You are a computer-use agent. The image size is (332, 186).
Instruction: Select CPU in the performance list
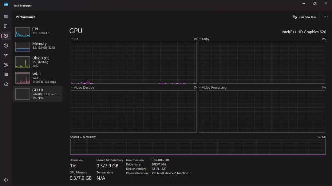click(x=38, y=32)
